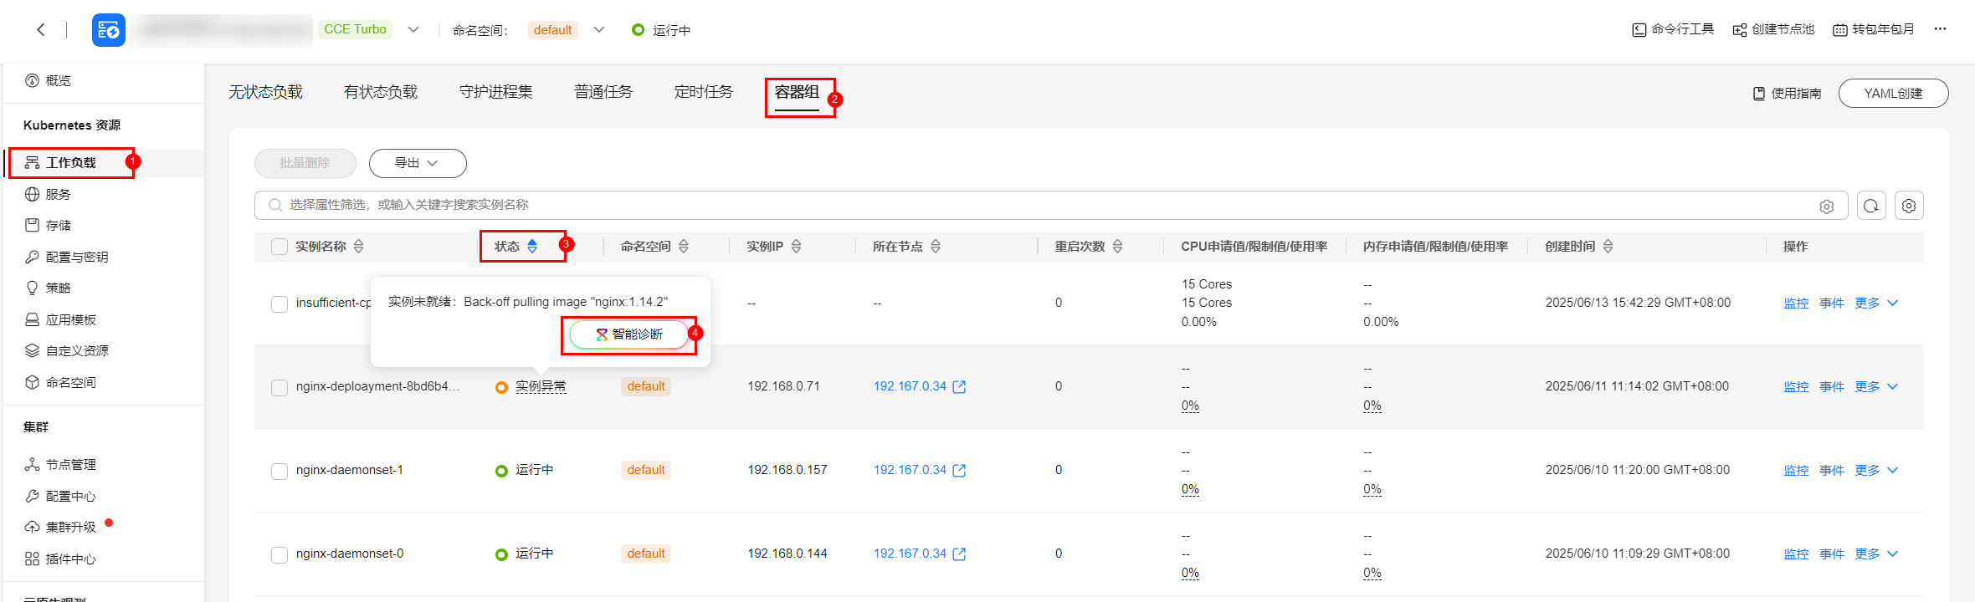Click the create node pool icon

coord(1740,30)
